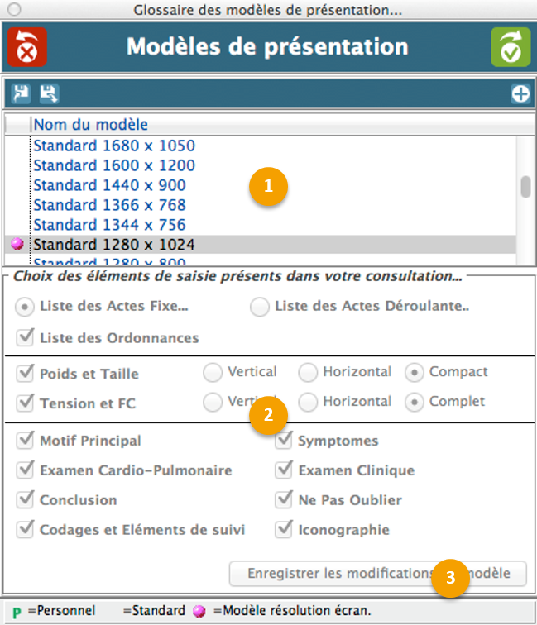The width and height of the screenshot is (537, 625).
Task: Choose Horizontal layout for Poids et Taille
Action: click(308, 372)
